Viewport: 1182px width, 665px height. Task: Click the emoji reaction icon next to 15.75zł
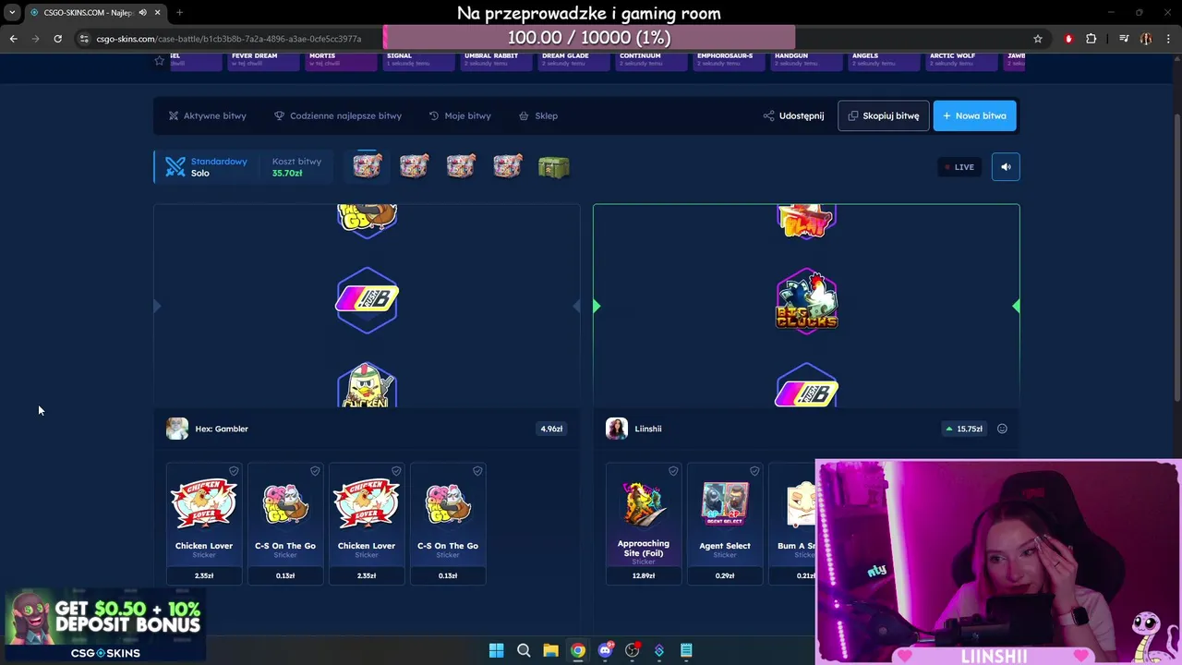pos(1002,429)
